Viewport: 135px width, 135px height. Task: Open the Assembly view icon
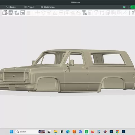click(133, 13)
